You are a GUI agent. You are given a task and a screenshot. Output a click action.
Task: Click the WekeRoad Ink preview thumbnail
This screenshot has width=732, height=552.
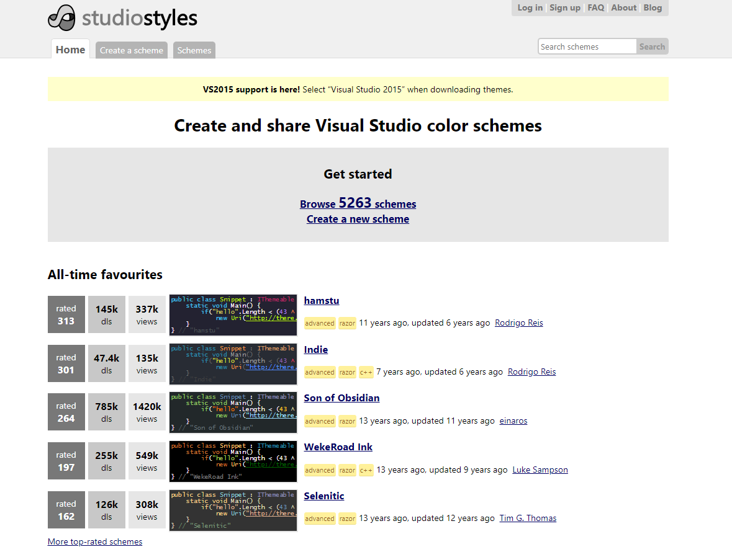[x=233, y=461]
